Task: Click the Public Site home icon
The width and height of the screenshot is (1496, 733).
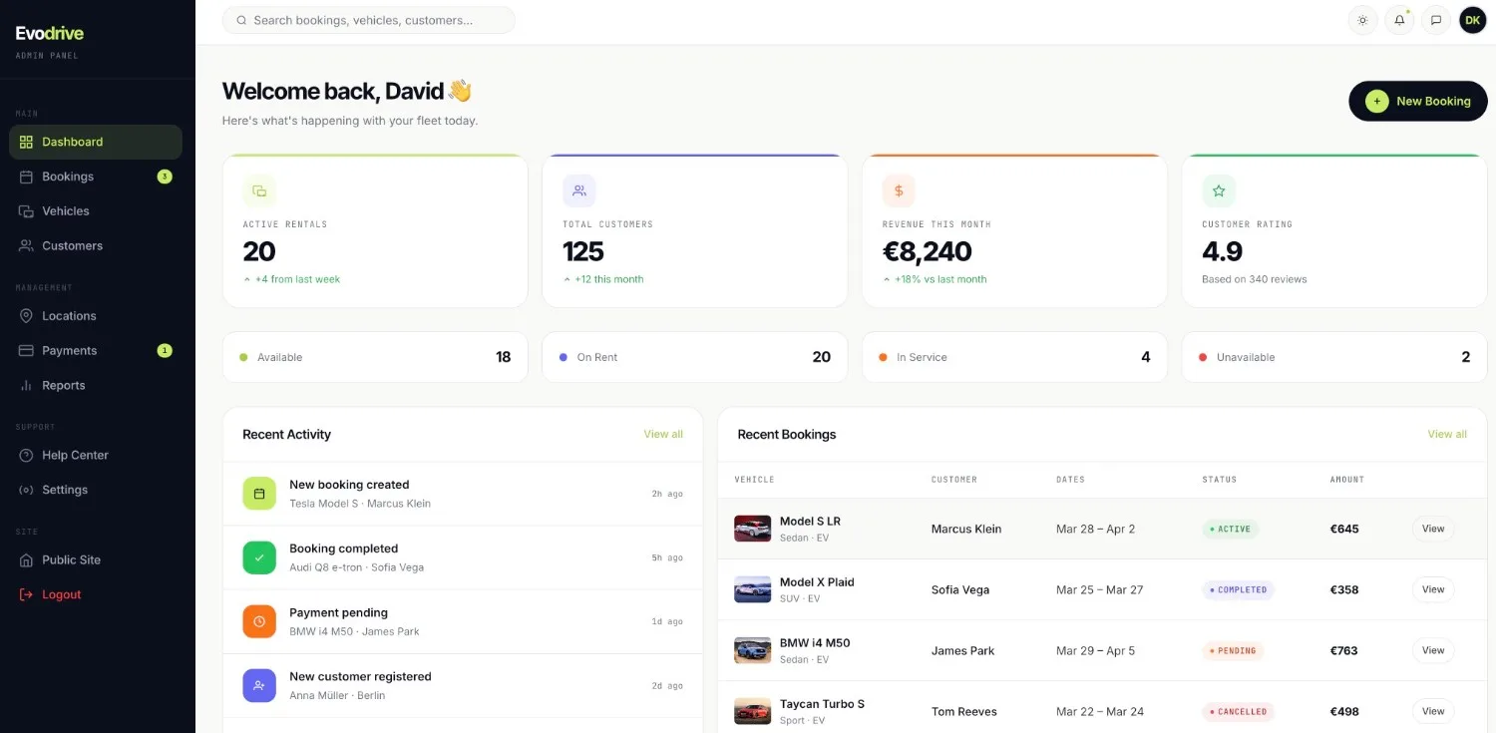Action: pyautogui.click(x=26, y=560)
